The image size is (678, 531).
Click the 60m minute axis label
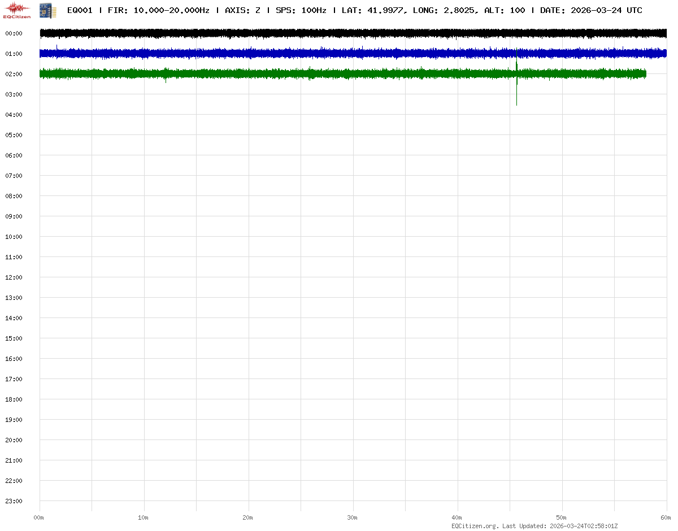[x=666, y=517]
